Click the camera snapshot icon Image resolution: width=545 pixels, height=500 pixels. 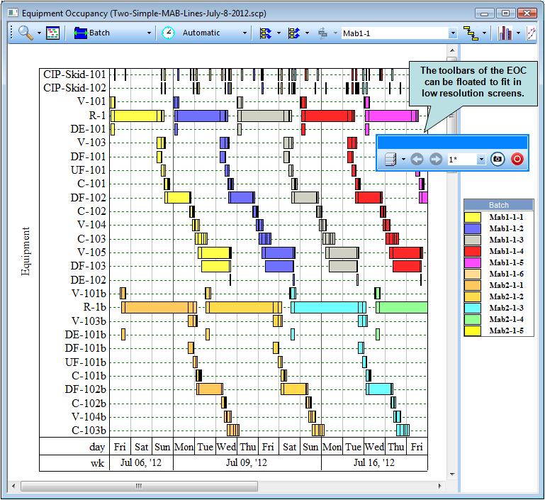(x=498, y=160)
